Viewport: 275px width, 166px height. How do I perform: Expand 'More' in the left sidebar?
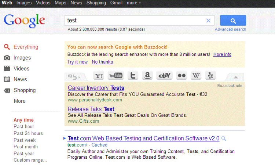[x=19, y=101]
